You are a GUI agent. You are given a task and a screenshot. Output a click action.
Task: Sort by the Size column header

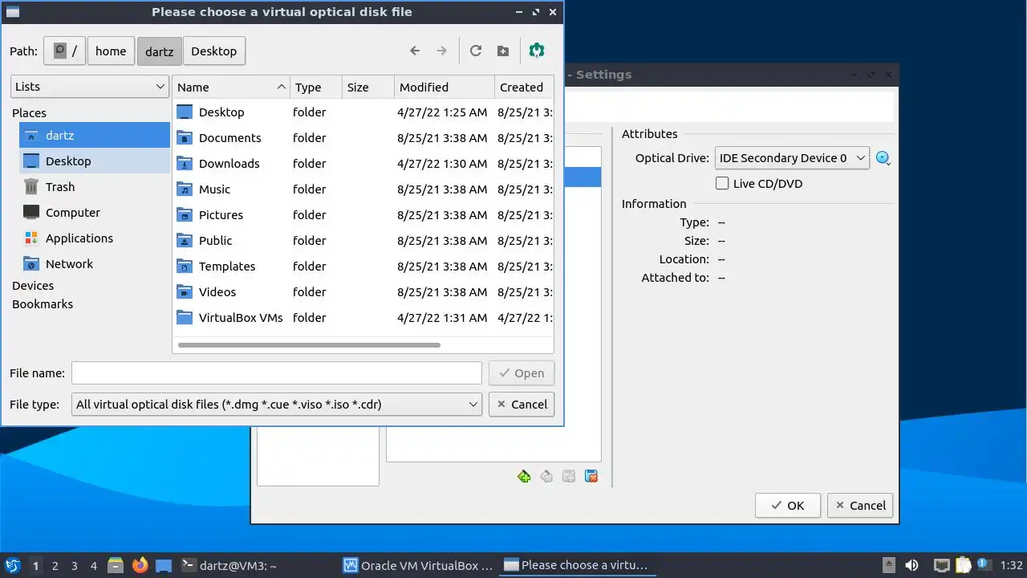pyautogui.click(x=368, y=88)
